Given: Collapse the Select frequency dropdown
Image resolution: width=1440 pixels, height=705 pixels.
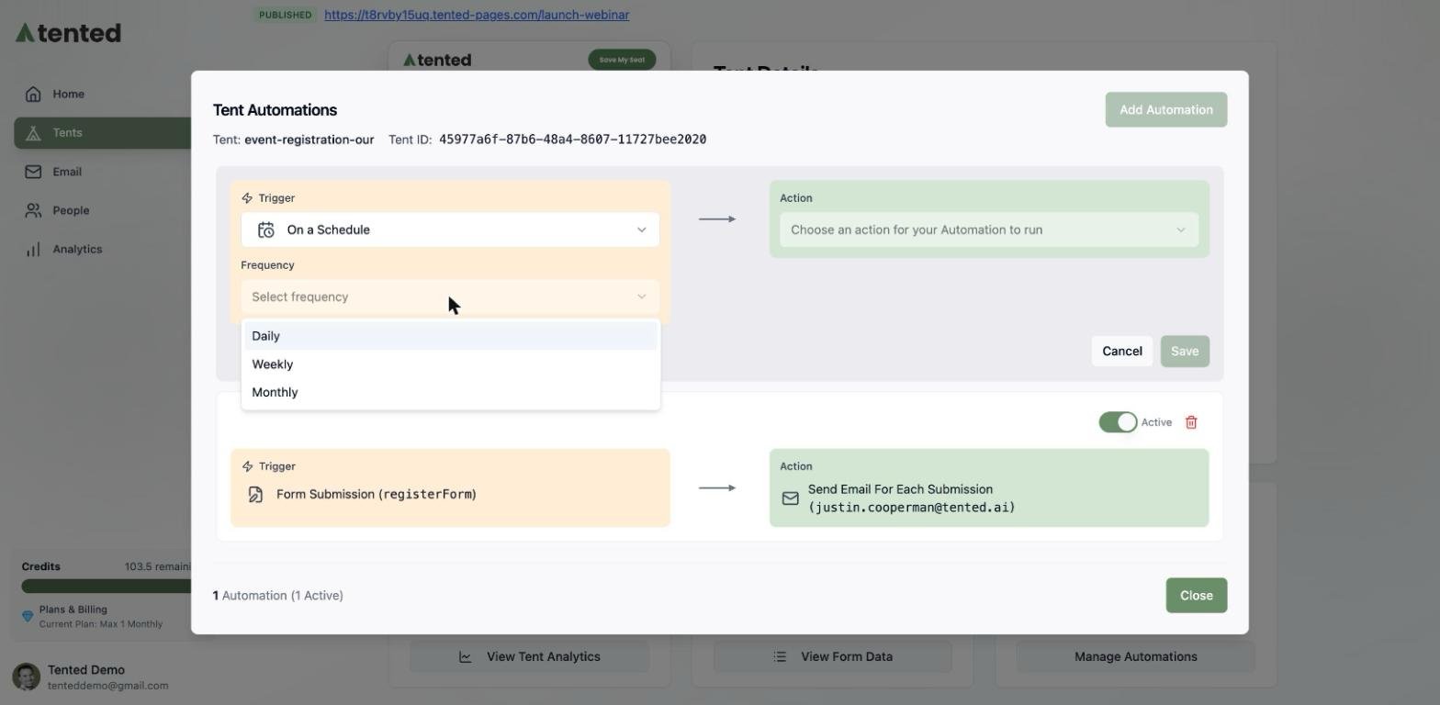Looking at the screenshot, I should pos(450,297).
